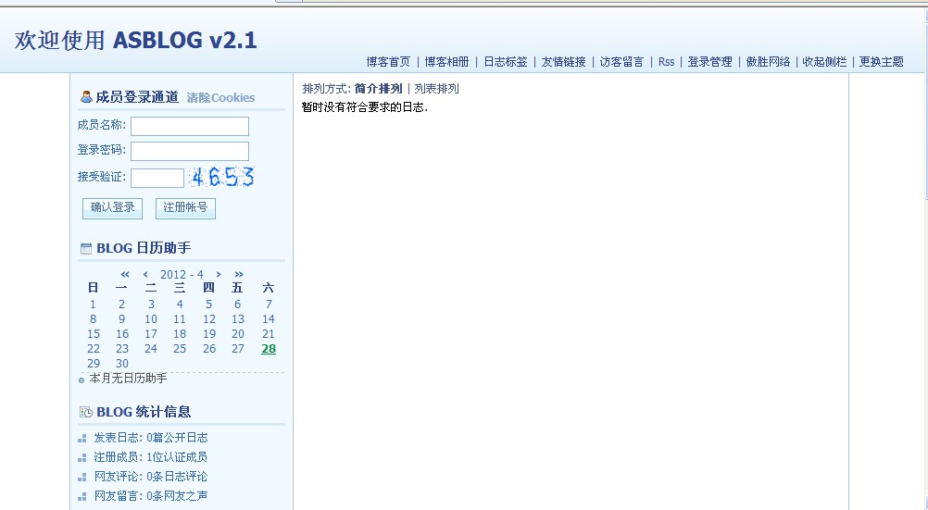Click the 清除Cookies link
Screen dimensions: 928x510
[x=220, y=98]
